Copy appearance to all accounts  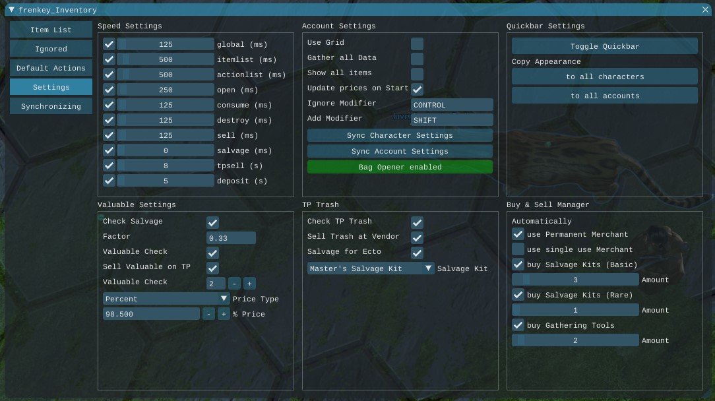point(604,96)
